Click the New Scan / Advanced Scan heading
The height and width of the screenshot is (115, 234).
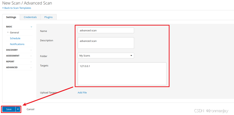tap(27, 3)
